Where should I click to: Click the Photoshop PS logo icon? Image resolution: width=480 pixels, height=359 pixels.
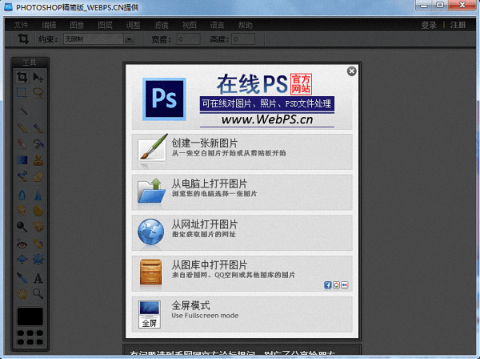pos(164,99)
